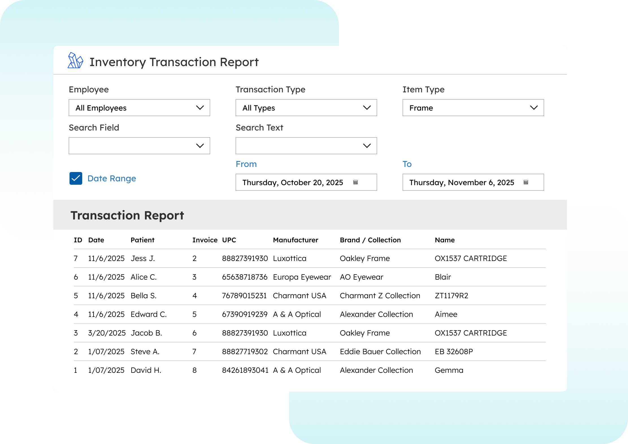628x444 pixels.
Task: Select the ZT1179R2 frame row
Action: [x=451, y=296]
